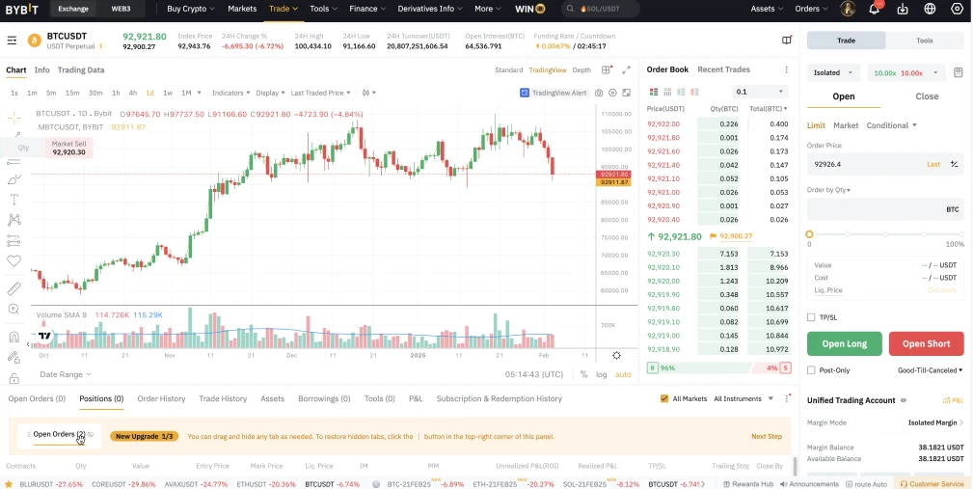Screen dimensions: 973x489
Task: Click the heart favorites icon in chart toolbar
Action: [x=14, y=261]
